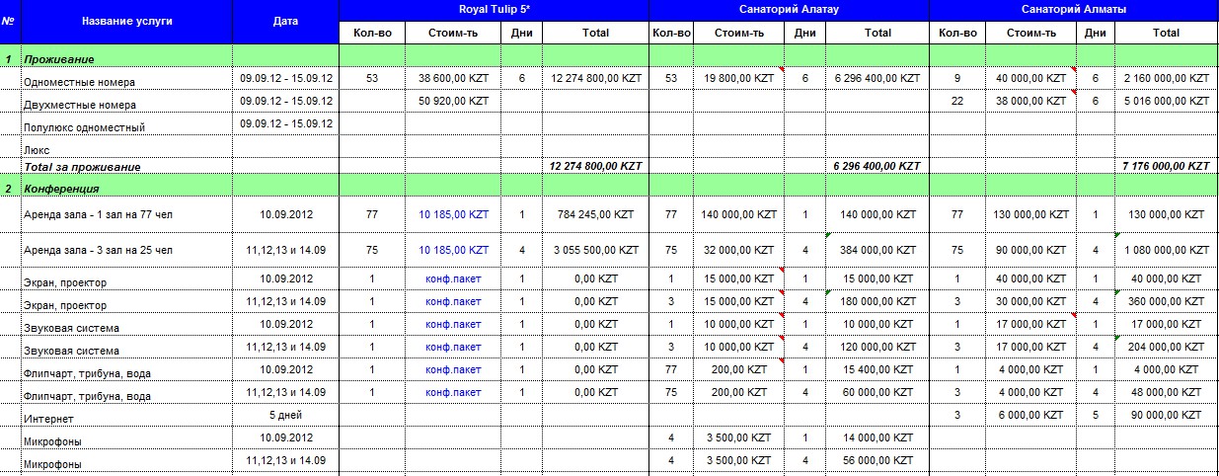
Task: Click the Проживание section row
Action: click(x=609, y=57)
